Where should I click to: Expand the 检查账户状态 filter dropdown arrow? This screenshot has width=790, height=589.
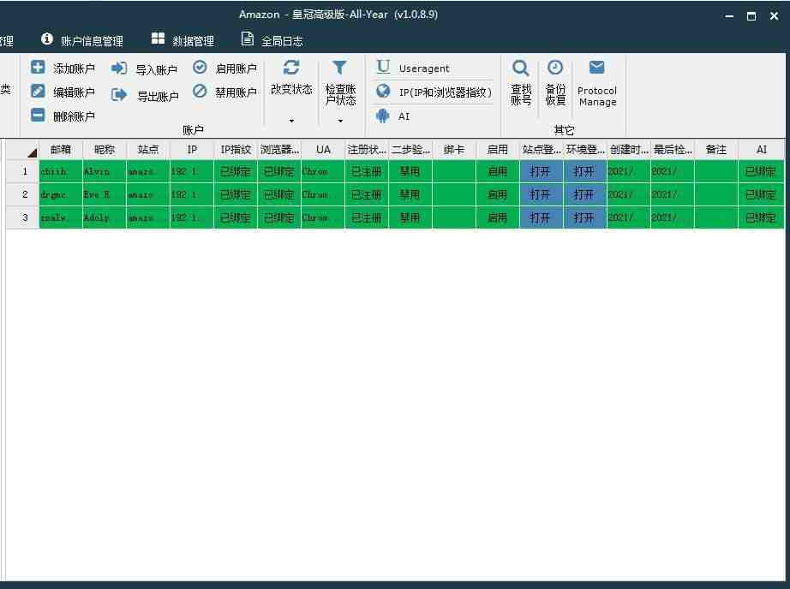pyautogui.click(x=340, y=121)
